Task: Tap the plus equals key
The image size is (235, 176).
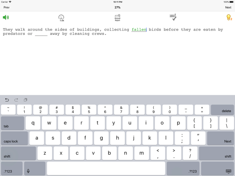Action: point(202,110)
